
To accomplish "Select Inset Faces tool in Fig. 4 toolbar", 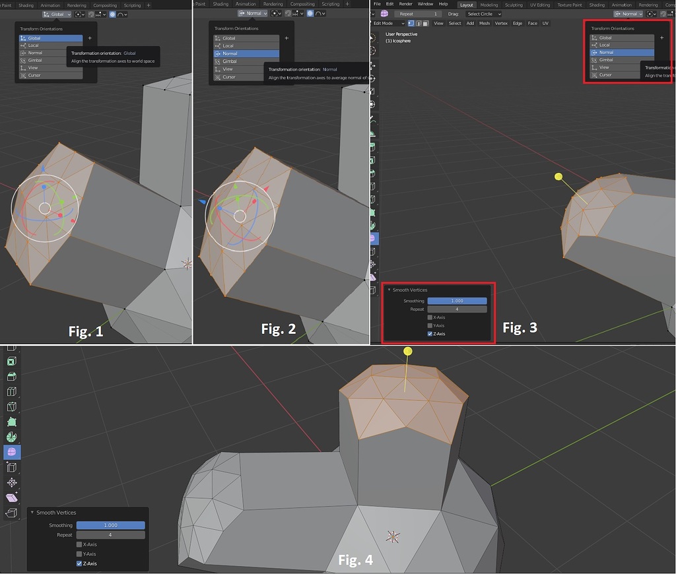I will [12, 361].
